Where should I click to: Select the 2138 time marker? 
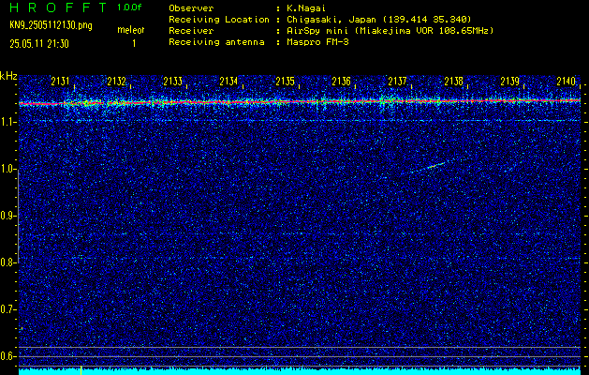tap(454, 82)
